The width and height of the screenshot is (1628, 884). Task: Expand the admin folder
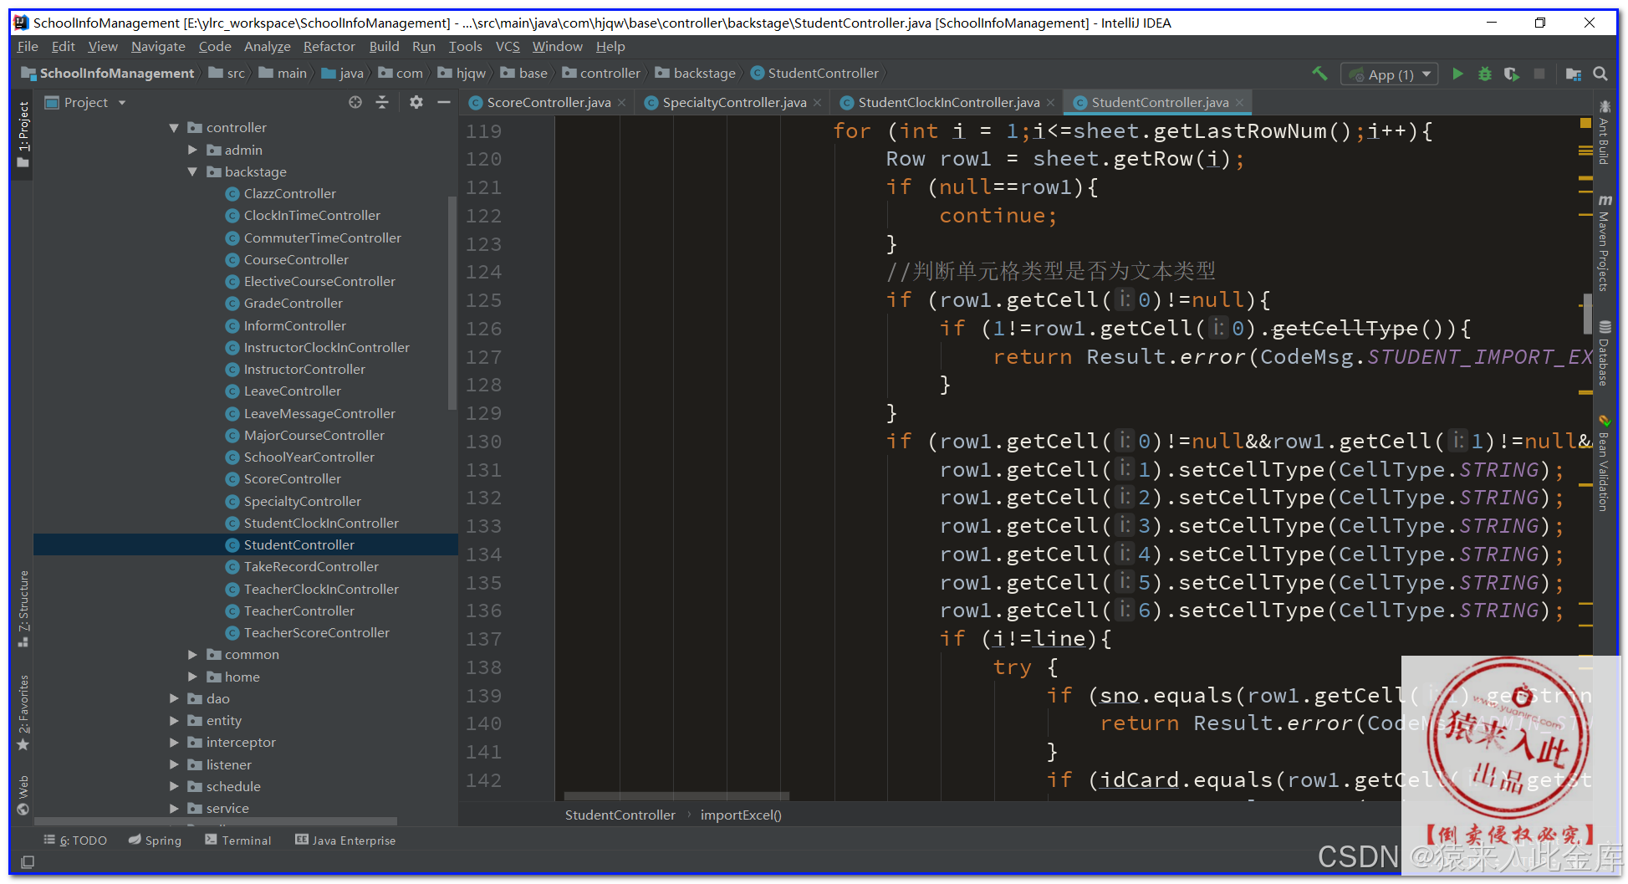pyautogui.click(x=193, y=150)
